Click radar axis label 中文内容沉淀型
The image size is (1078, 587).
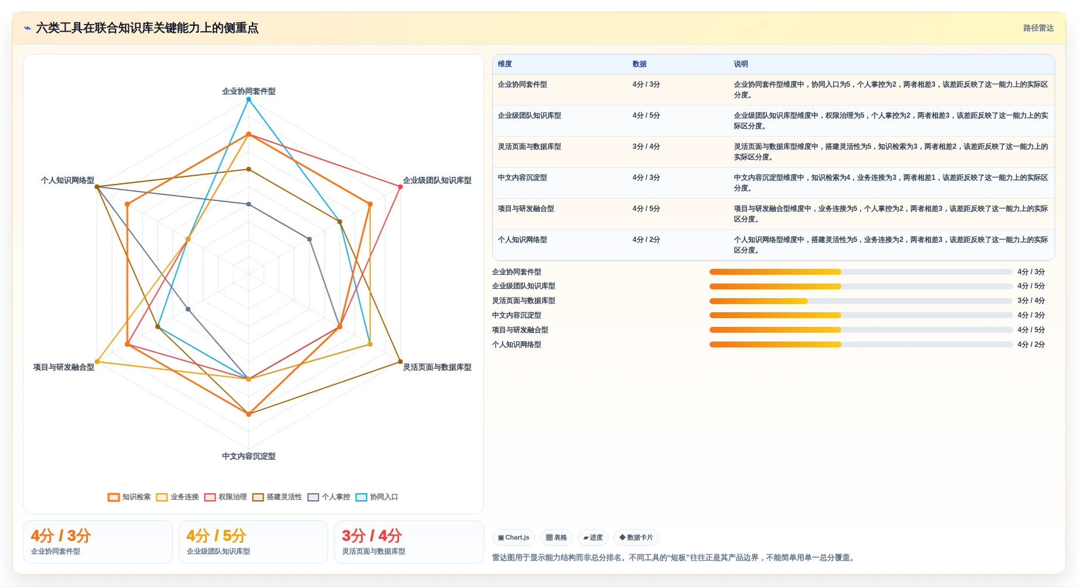click(248, 456)
